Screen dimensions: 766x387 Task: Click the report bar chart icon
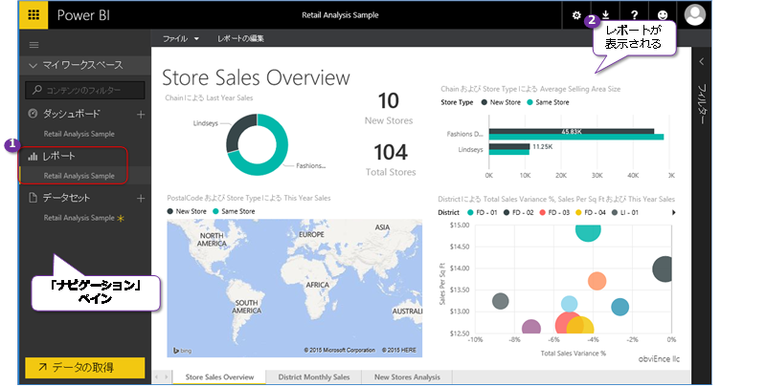click(33, 156)
